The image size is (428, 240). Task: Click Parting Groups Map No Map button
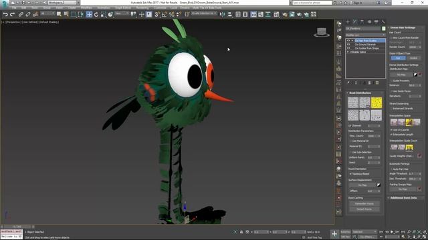point(403,189)
